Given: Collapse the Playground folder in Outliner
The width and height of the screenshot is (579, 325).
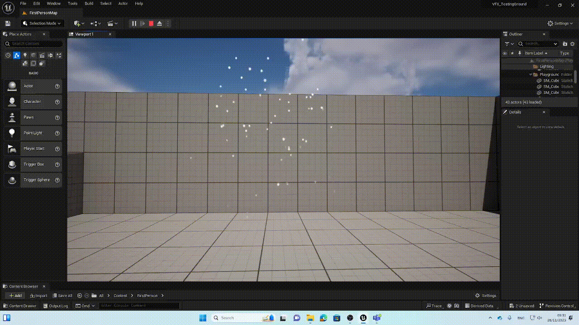Looking at the screenshot, I should point(531,74).
